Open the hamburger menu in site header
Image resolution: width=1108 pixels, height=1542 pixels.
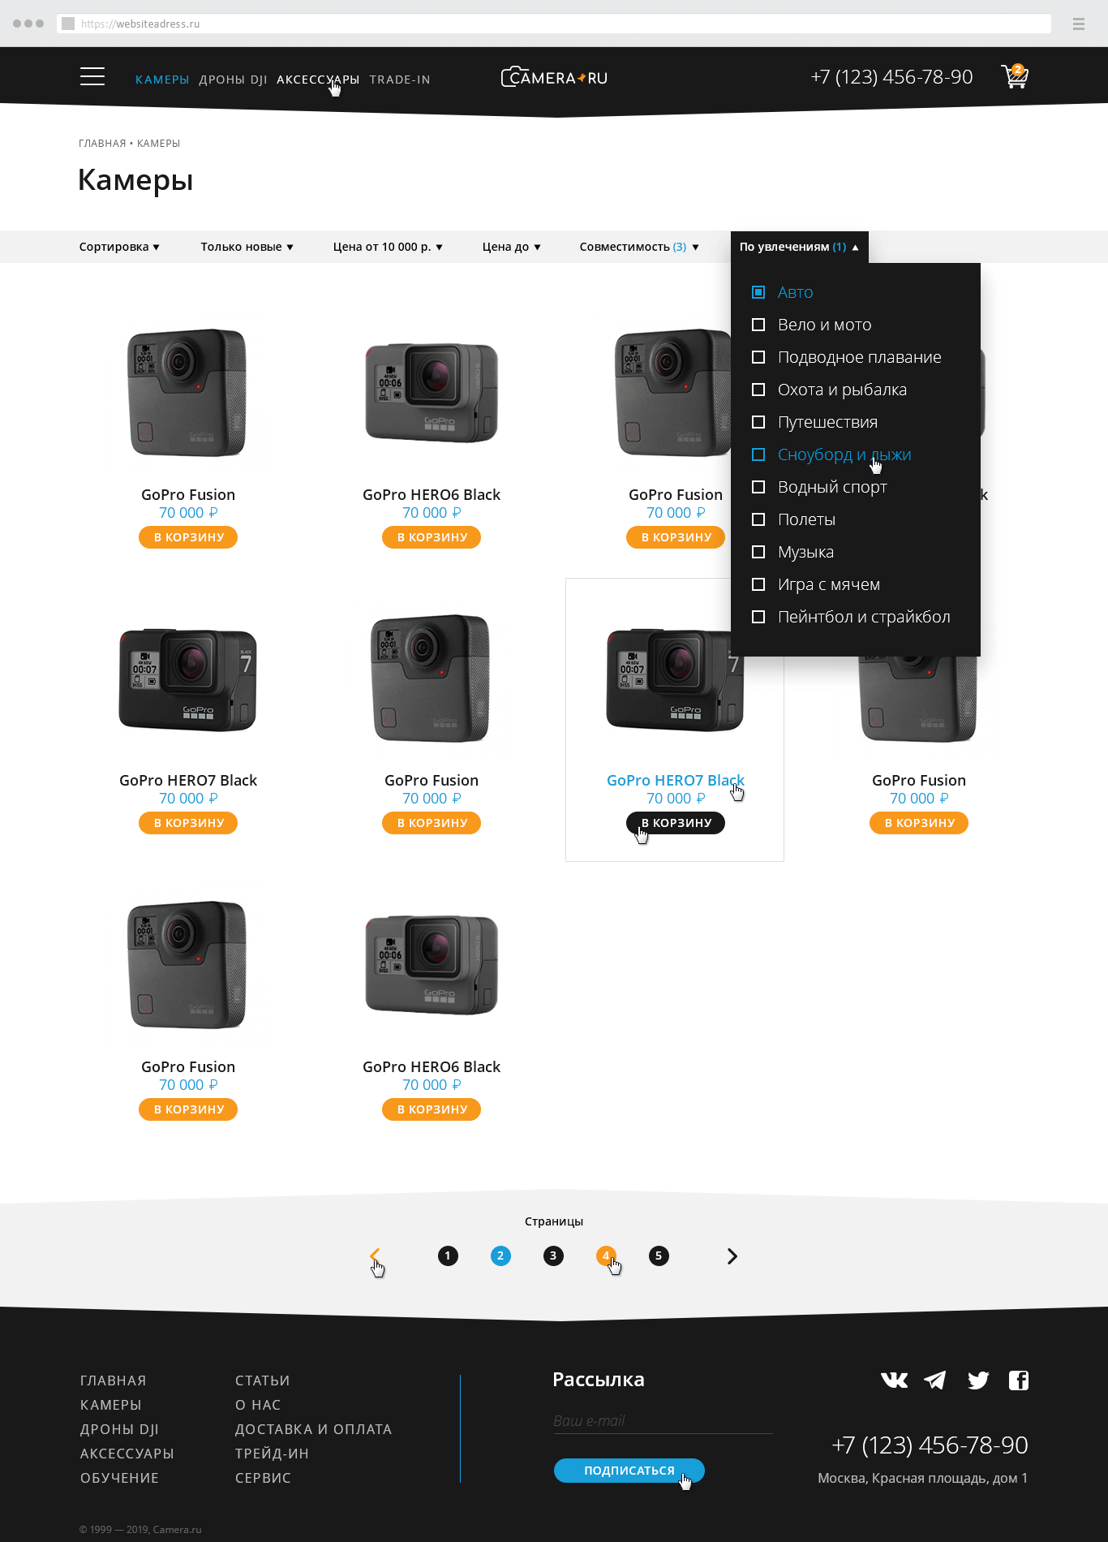tap(92, 76)
